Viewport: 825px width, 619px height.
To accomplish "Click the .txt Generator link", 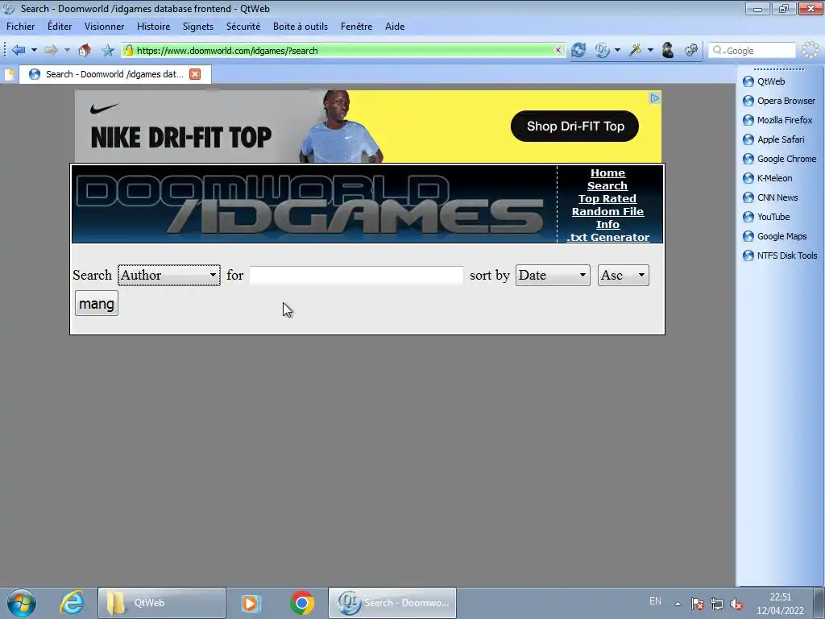I will click(x=607, y=238).
